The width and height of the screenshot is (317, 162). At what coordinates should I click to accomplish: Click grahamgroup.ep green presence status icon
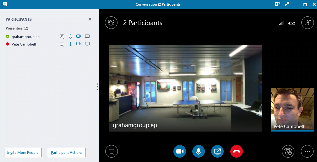[8, 36]
